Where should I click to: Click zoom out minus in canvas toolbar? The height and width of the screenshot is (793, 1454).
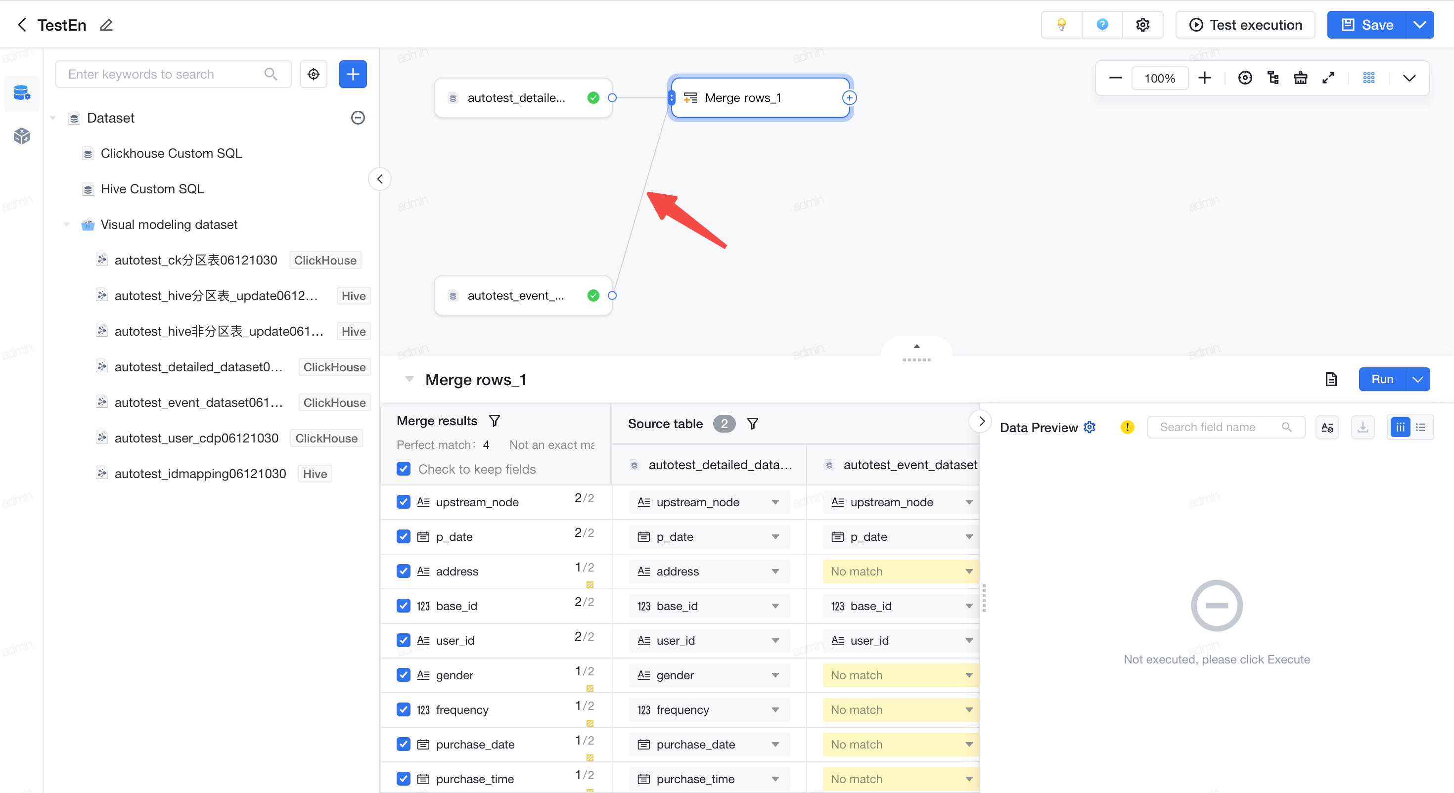pyautogui.click(x=1115, y=78)
